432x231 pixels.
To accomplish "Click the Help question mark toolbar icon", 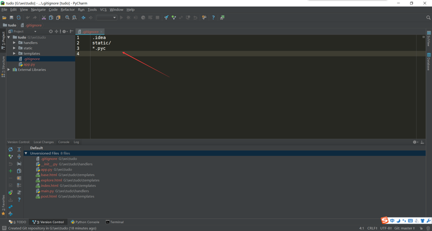I will pos(213,18).
